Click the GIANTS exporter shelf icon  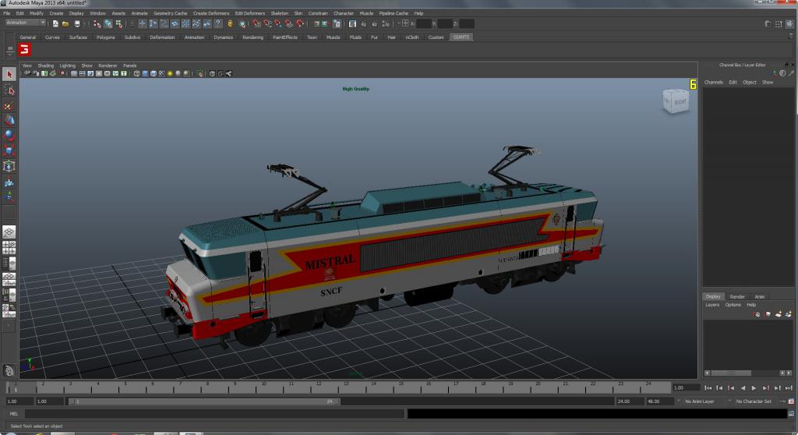point(24,49)
